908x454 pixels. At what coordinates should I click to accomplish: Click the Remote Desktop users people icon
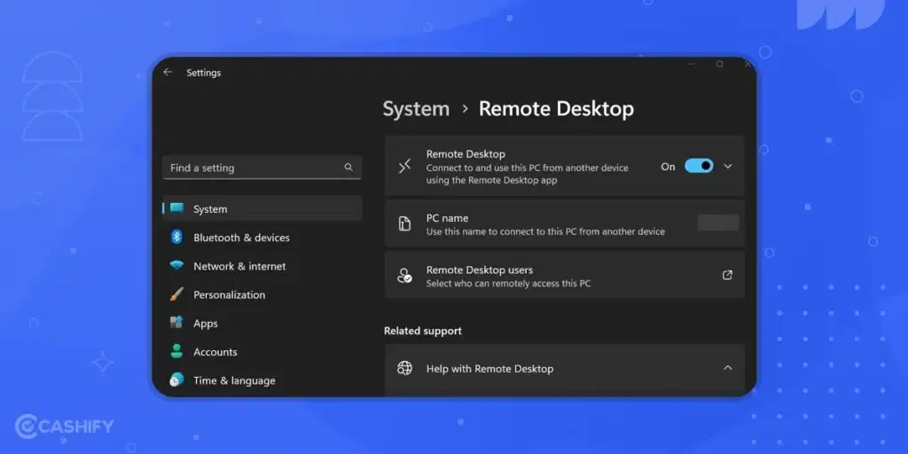(x=404, y=276)
